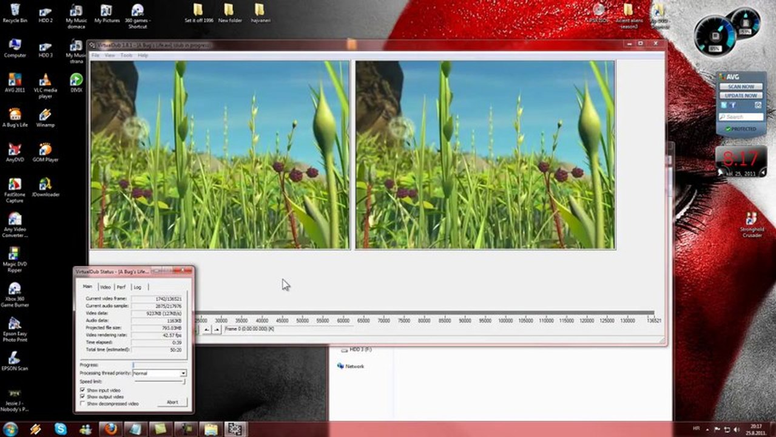776x437 pixels.
Task: Switch to Firefox in the taskbar
Action: tap(110, 429)
